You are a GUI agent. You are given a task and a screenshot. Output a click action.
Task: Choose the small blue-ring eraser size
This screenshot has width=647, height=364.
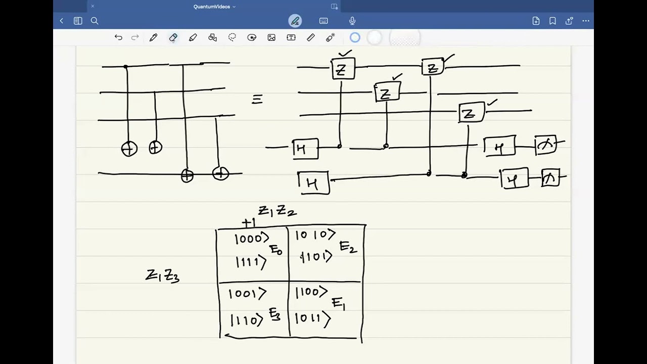point(355,37)
